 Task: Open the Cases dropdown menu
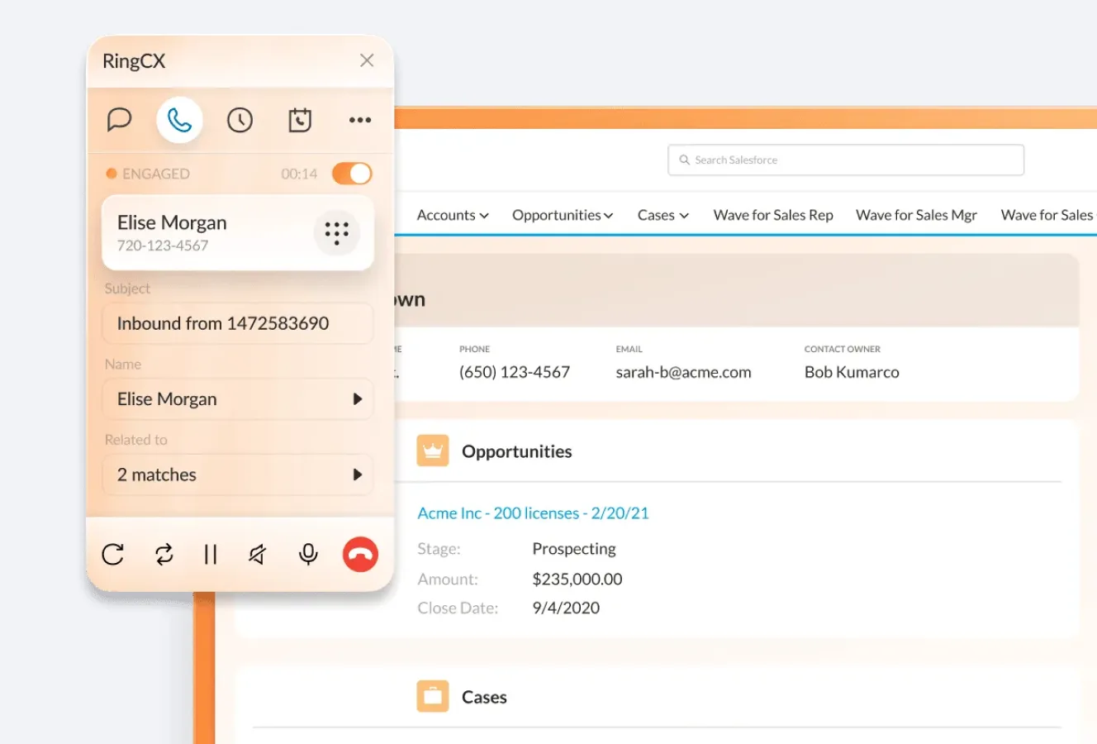coord(663,215)
